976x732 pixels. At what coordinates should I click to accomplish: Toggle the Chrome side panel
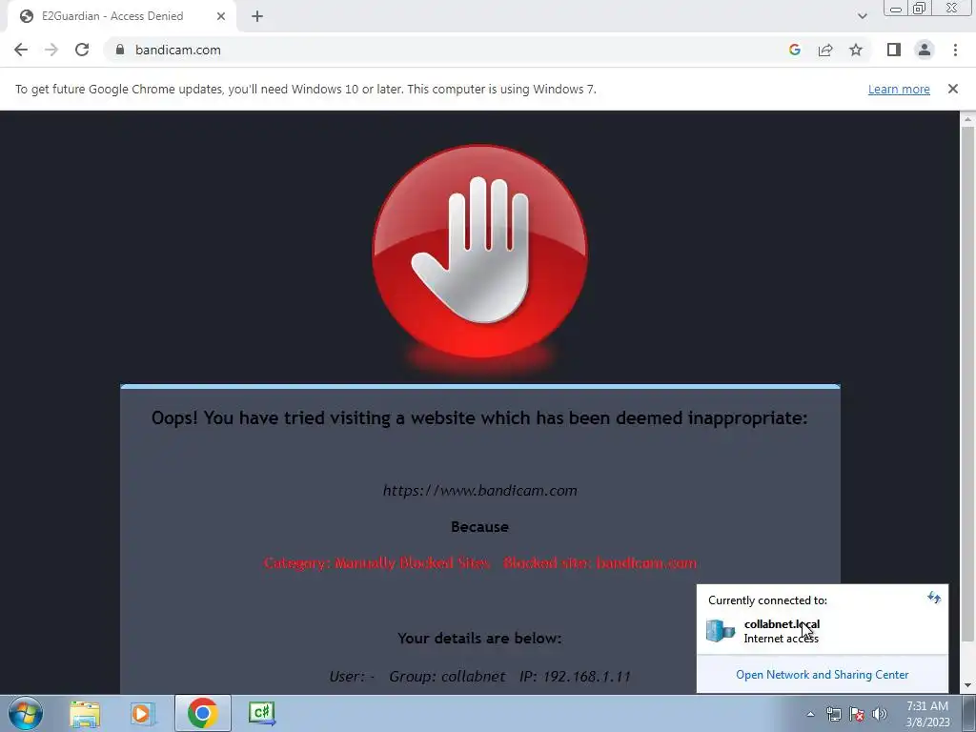click(x=894, y=50)
